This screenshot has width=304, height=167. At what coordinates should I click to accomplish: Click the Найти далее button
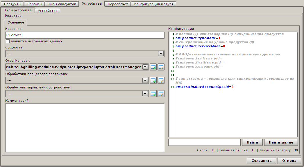click(x=281, y=142)
